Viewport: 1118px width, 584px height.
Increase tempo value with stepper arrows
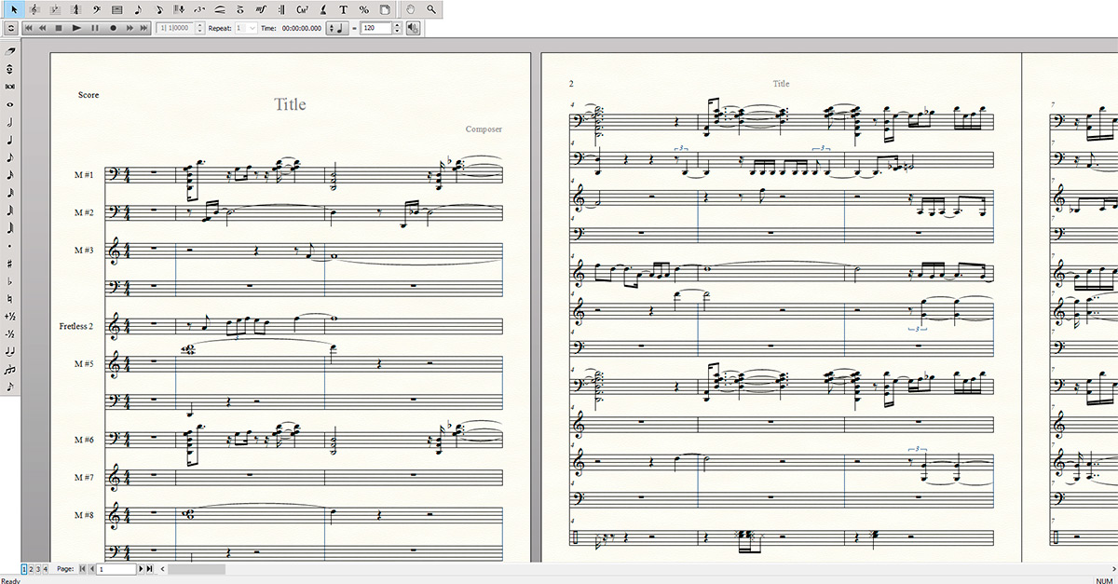(x=398, y=25)
